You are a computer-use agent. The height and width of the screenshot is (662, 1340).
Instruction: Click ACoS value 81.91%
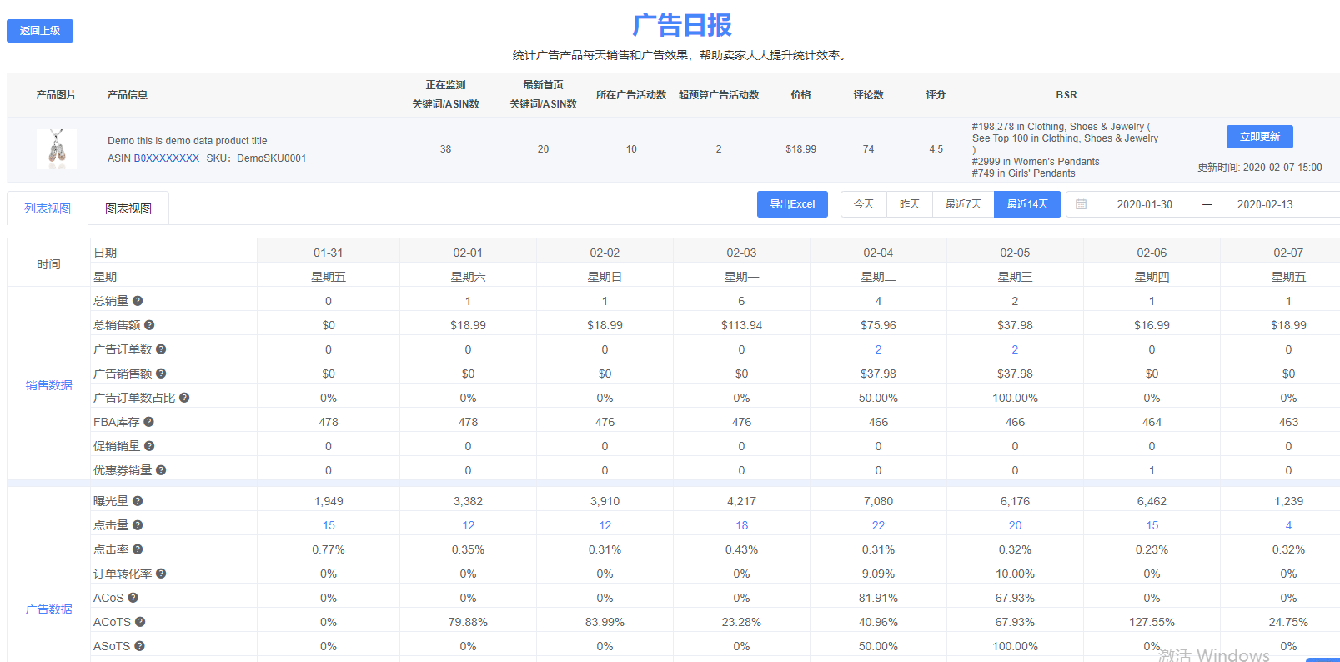pyautogui.click(x=878, y=598)
